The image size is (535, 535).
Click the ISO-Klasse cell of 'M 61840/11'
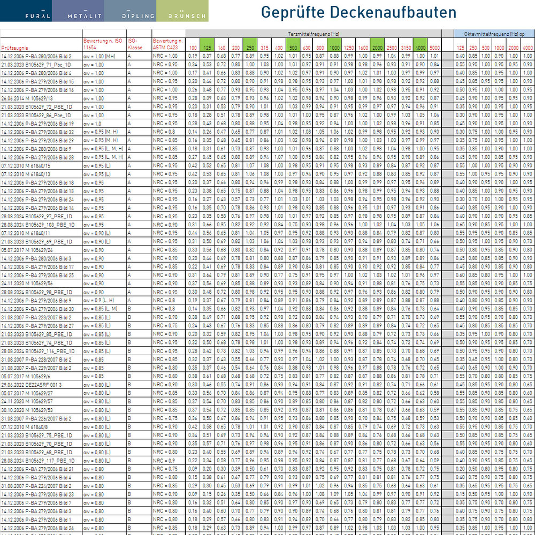pyautogui.click(x=139, y=233)
